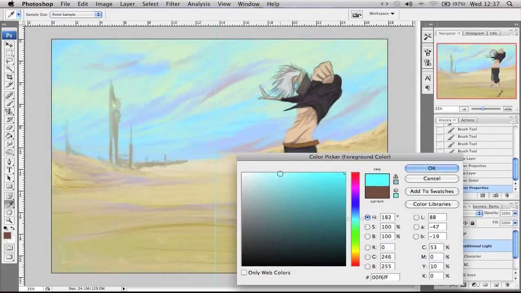521x293 pixels.
Task: Open the tool preset picker arrow
Action: click(x=18, y=14)
